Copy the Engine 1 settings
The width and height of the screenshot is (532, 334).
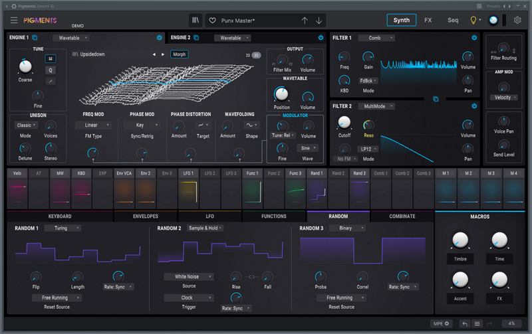35,38
